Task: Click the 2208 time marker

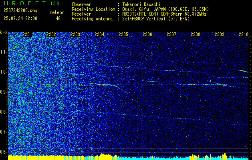Action: (196, 34)
